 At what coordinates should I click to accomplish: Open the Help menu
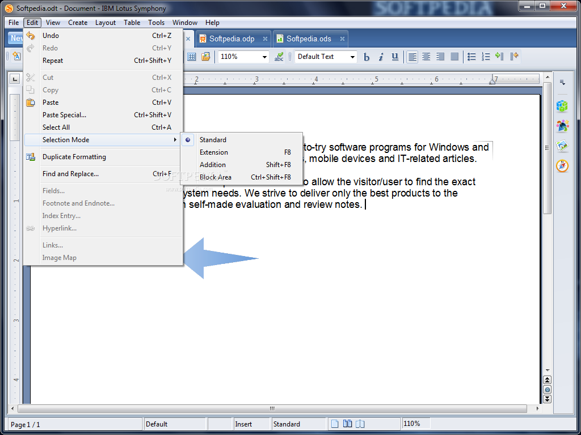coord(212,23)
